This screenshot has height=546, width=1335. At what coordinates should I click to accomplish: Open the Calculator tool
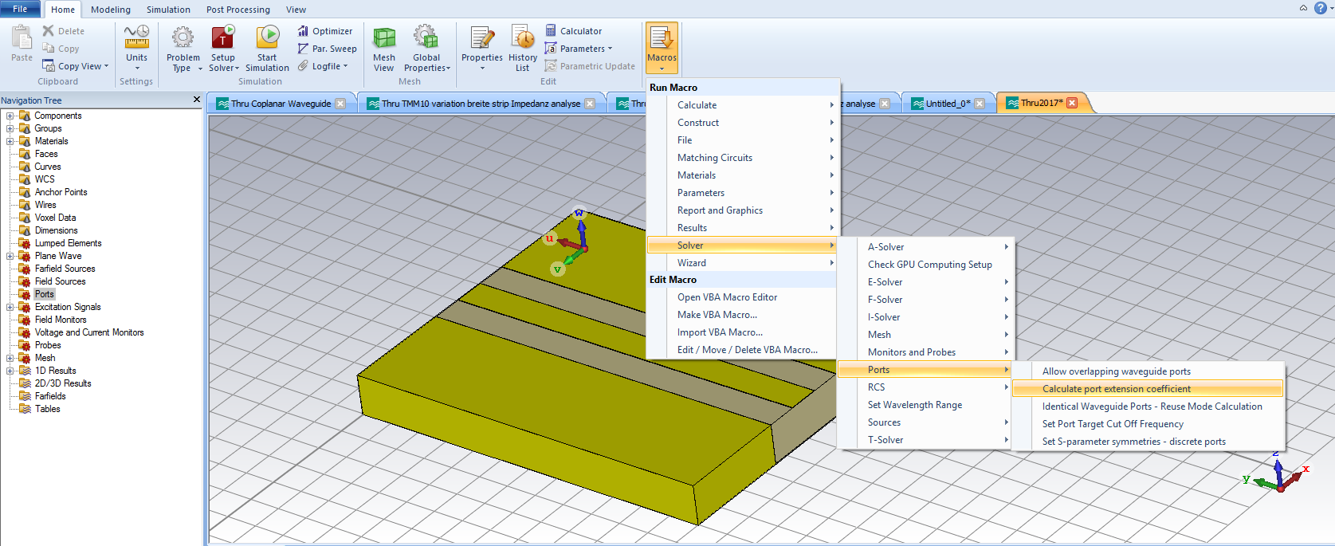coord(574,31)
